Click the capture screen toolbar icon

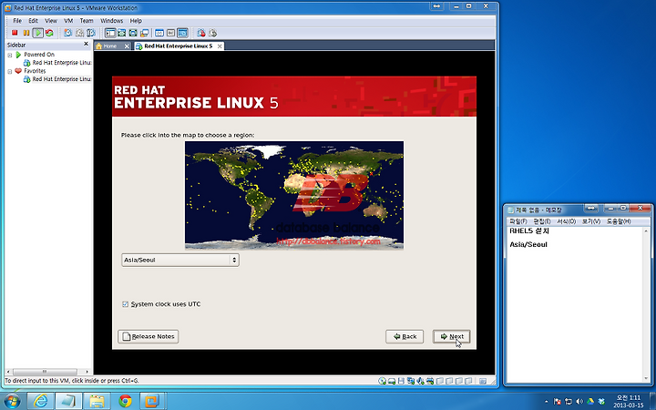point(201,33)
